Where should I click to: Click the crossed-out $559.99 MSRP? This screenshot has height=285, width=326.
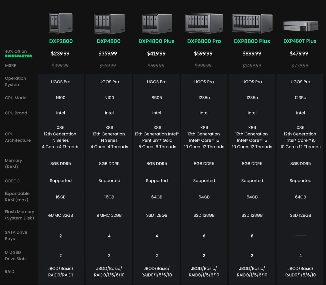pyautogui.click(x=108, y=66)
